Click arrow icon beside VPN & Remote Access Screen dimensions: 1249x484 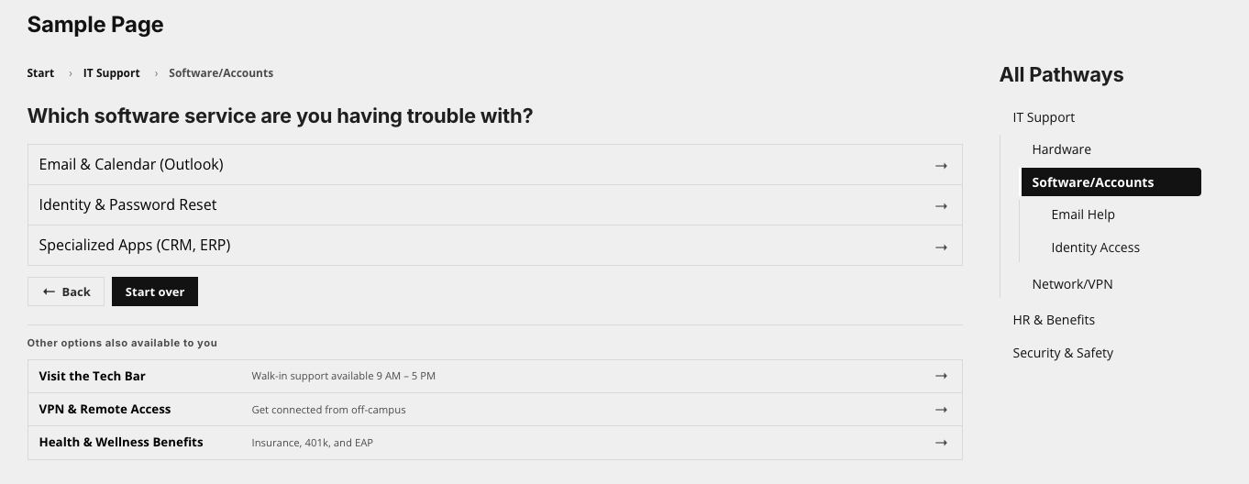(941, 409)
